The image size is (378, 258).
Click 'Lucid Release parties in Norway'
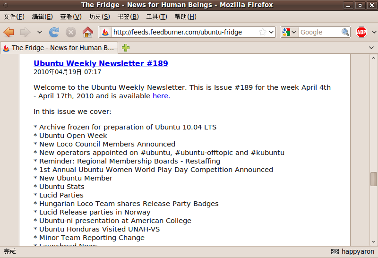(x=95, y=212)
